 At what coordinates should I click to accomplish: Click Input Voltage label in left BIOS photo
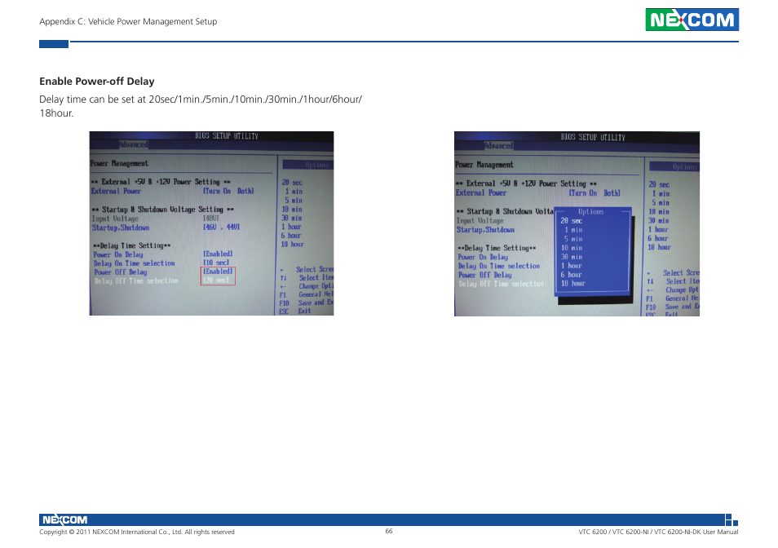click(115, 219)
